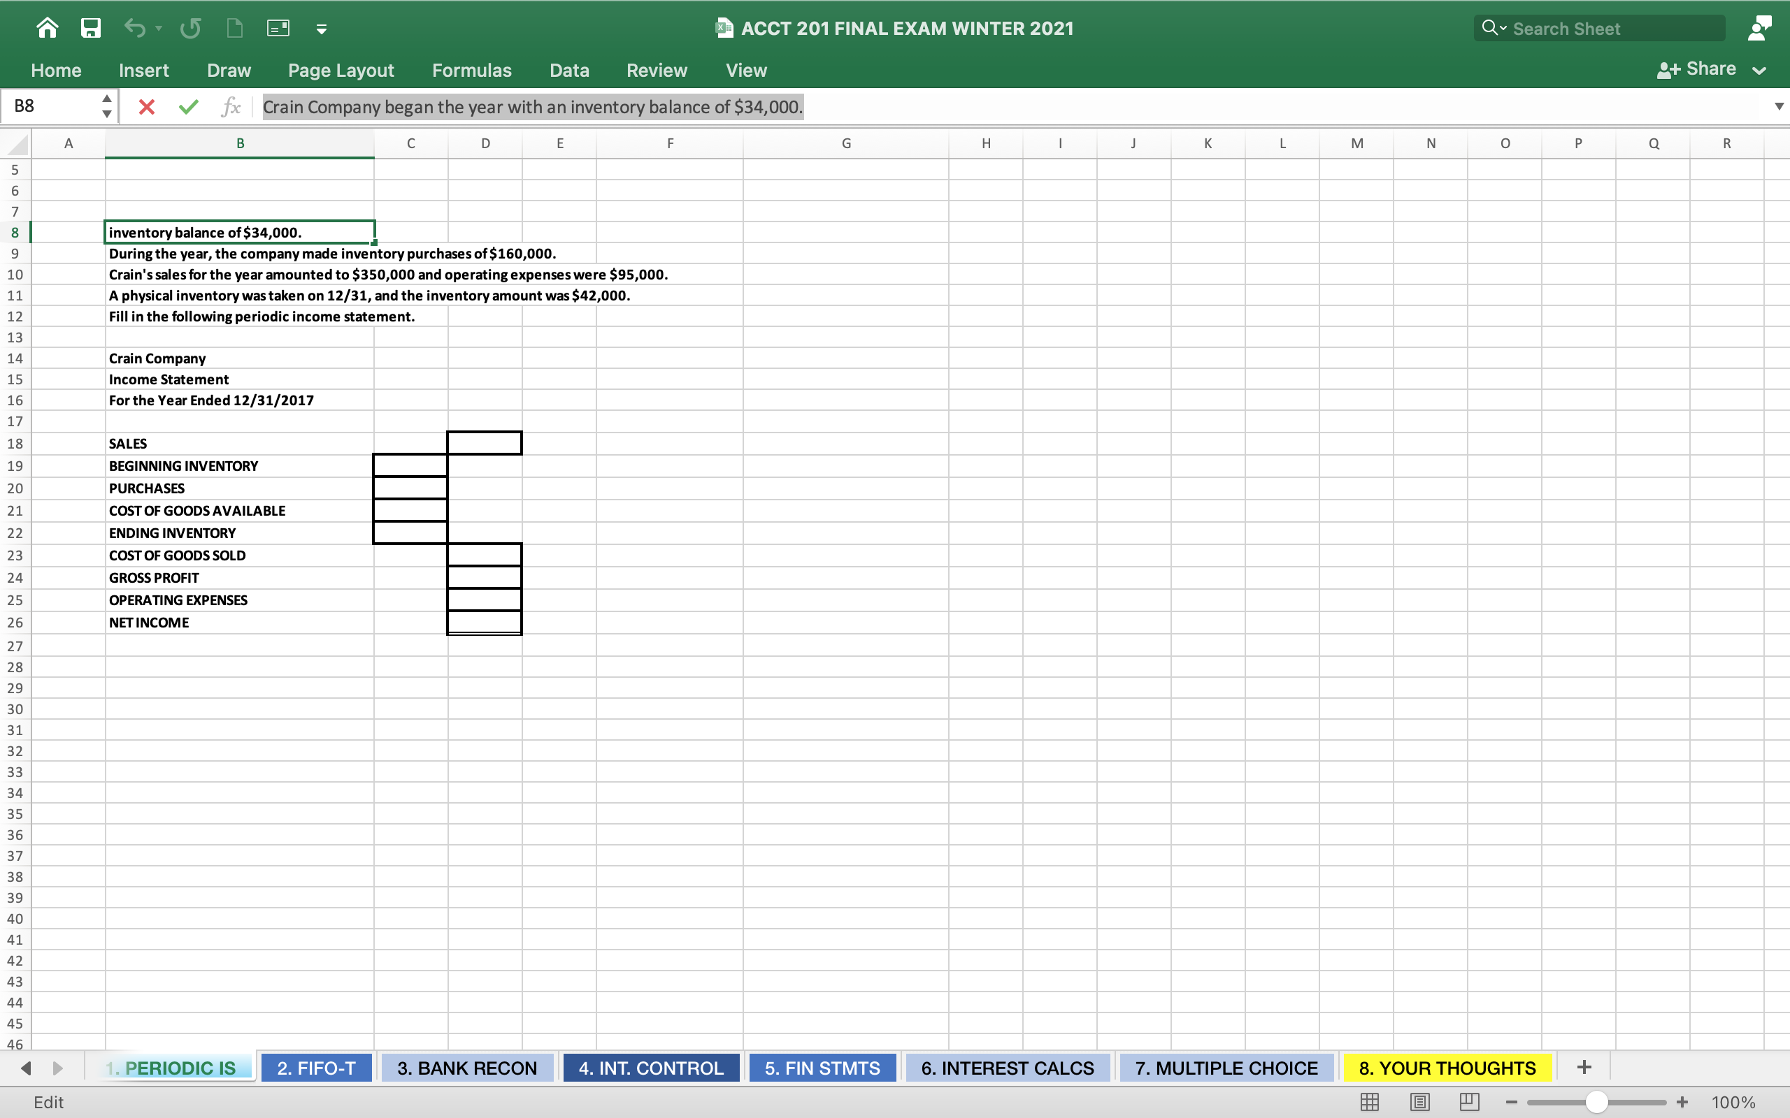Click the Redo circular arrow icon
The height and width of the screenshot is (1118, 1790).
[x=190, y=28]
